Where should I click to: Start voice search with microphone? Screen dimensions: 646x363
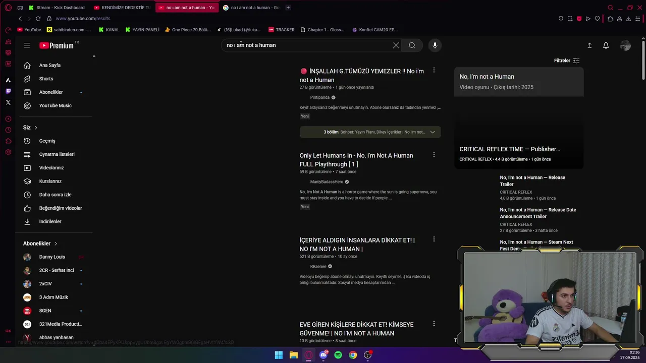coord(435,45)
